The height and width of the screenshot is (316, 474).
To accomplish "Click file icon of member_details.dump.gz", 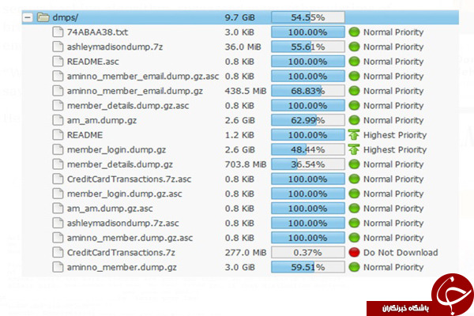I will [x=58, y=164].
